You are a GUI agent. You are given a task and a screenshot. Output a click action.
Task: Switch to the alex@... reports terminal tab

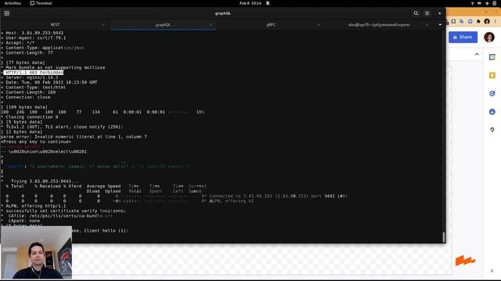379,24
